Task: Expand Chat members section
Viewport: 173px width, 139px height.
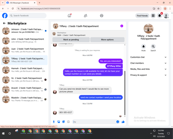Action: click(148, 63)
